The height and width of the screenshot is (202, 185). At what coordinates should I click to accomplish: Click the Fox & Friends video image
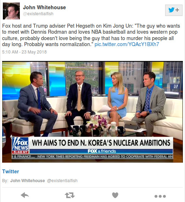92,112
